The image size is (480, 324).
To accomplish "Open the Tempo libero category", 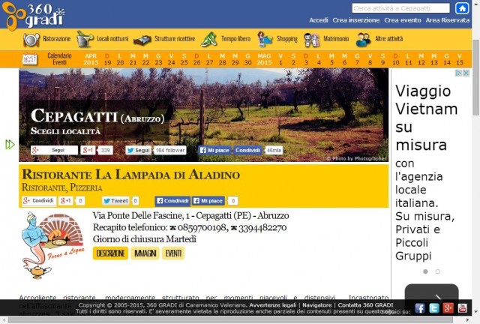I will tap(226, 39).
